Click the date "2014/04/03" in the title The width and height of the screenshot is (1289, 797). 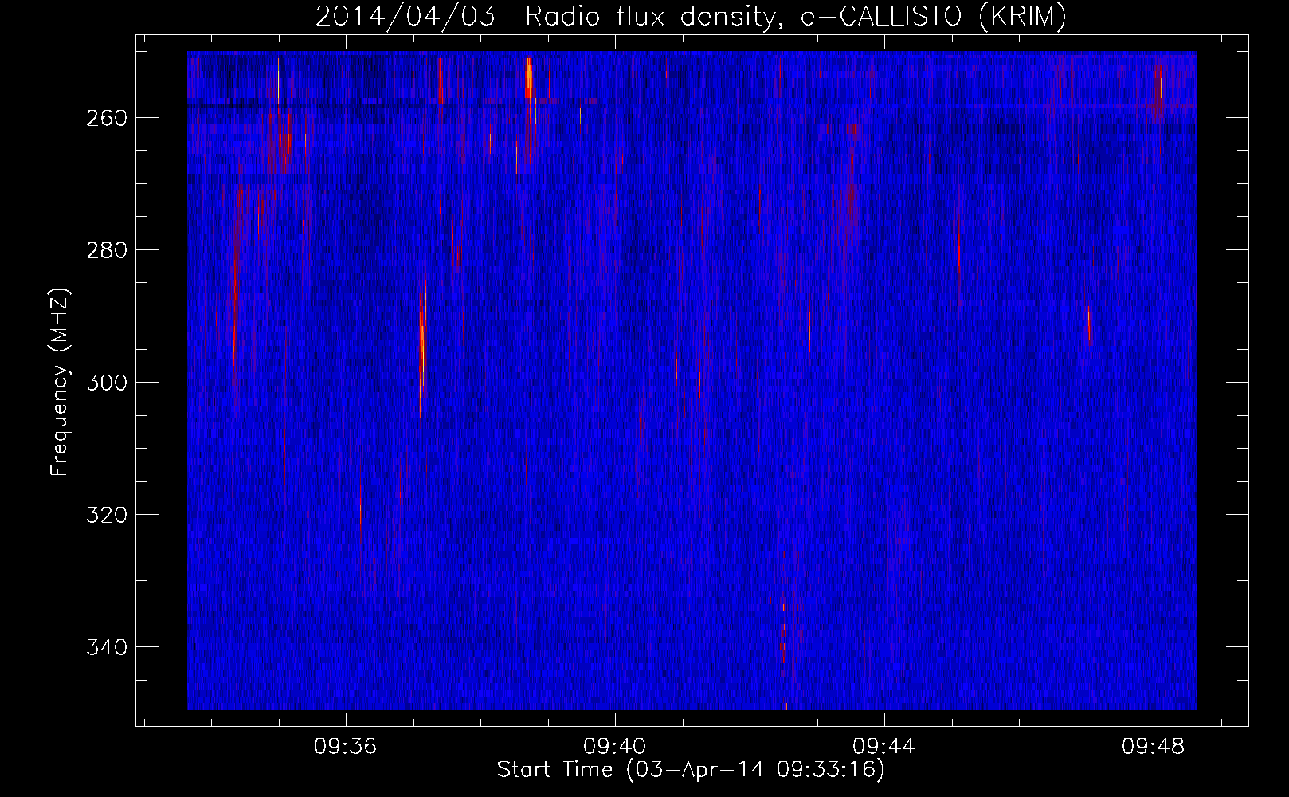tap(406, 16)
